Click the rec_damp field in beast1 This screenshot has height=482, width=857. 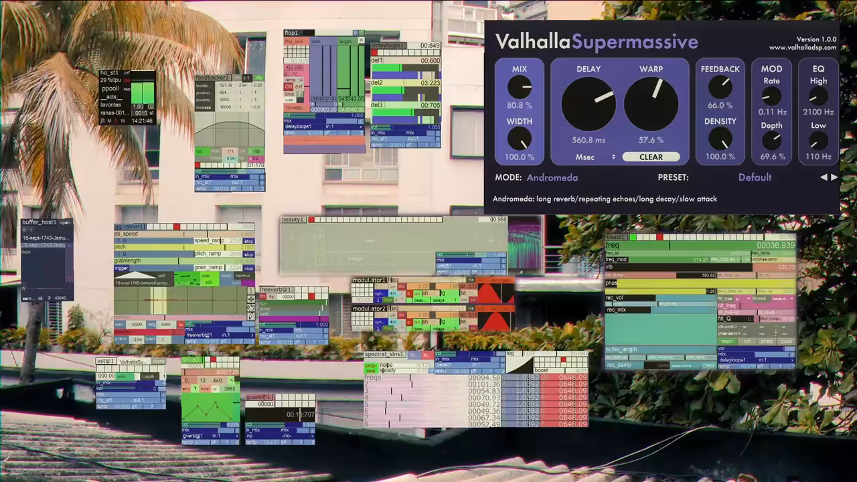(x=637, y=366)
